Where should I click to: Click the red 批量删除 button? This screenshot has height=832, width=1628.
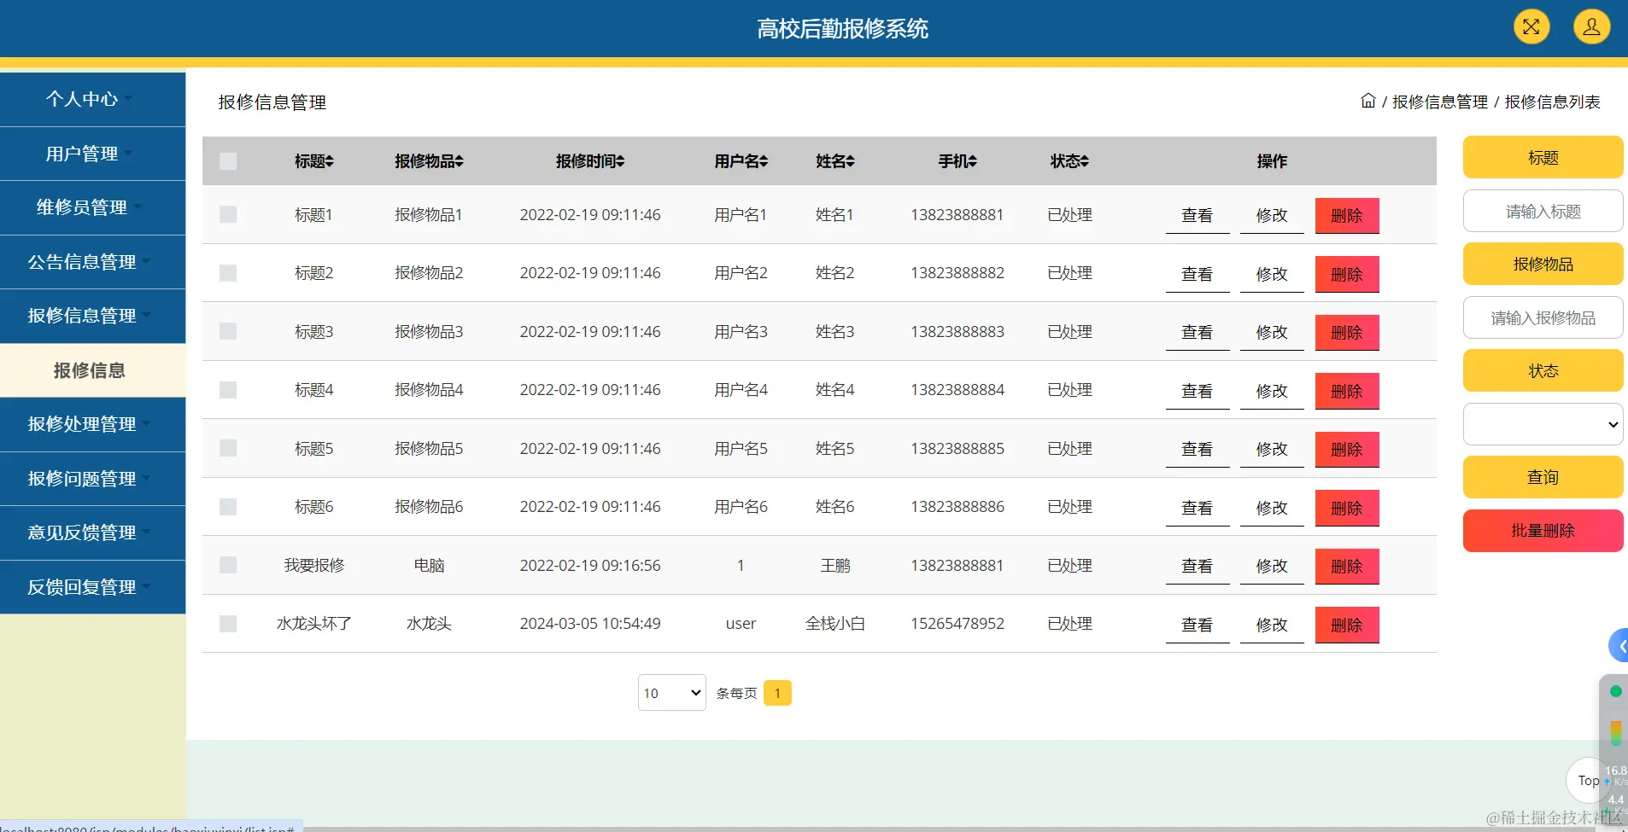point(1543,531)
